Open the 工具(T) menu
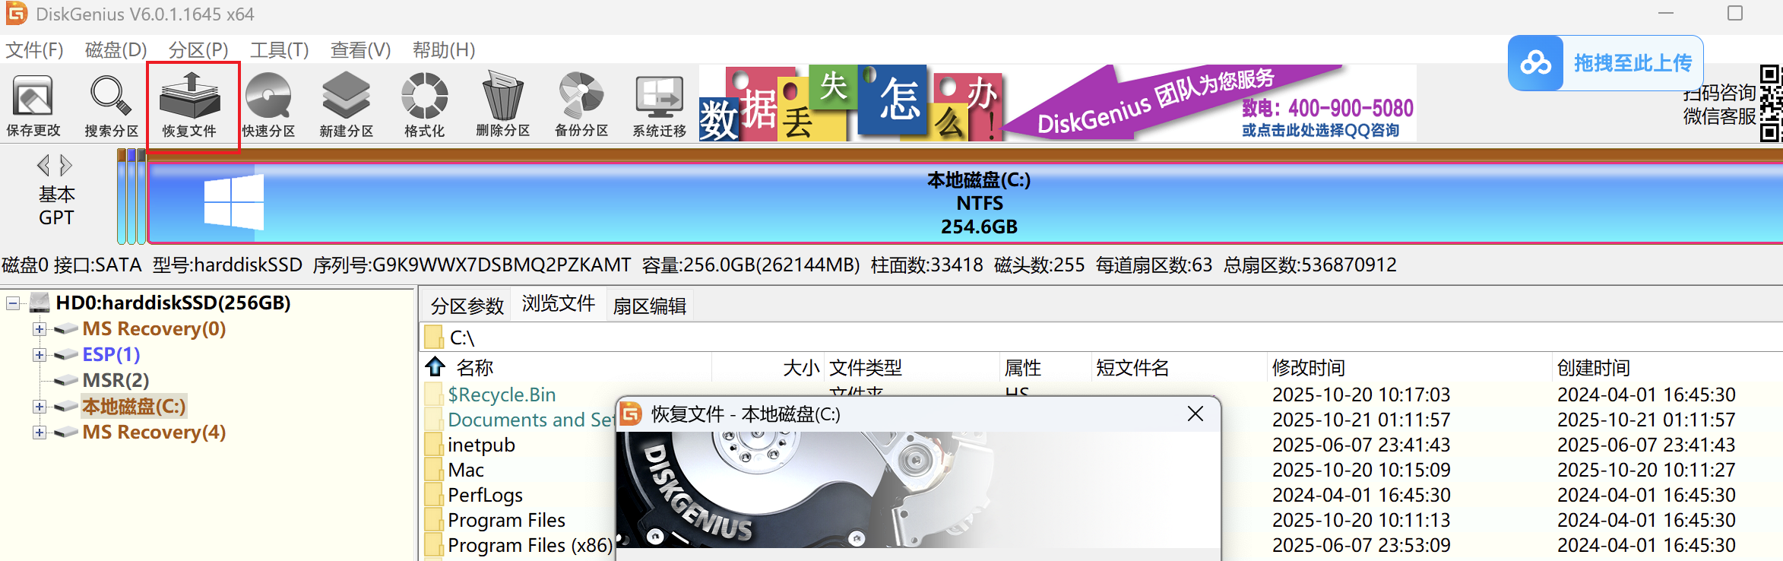Image resolution: width=1783 pixels, height=561 pixels. (x=279, y=50)
